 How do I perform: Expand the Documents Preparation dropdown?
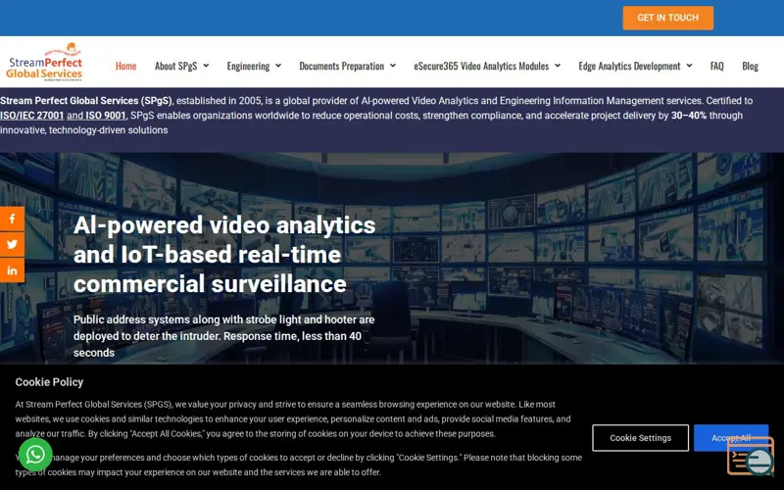348,66
